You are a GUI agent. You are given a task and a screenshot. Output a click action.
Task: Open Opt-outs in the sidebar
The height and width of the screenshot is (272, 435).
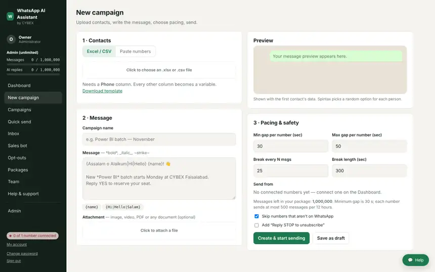tap(33, 158)
